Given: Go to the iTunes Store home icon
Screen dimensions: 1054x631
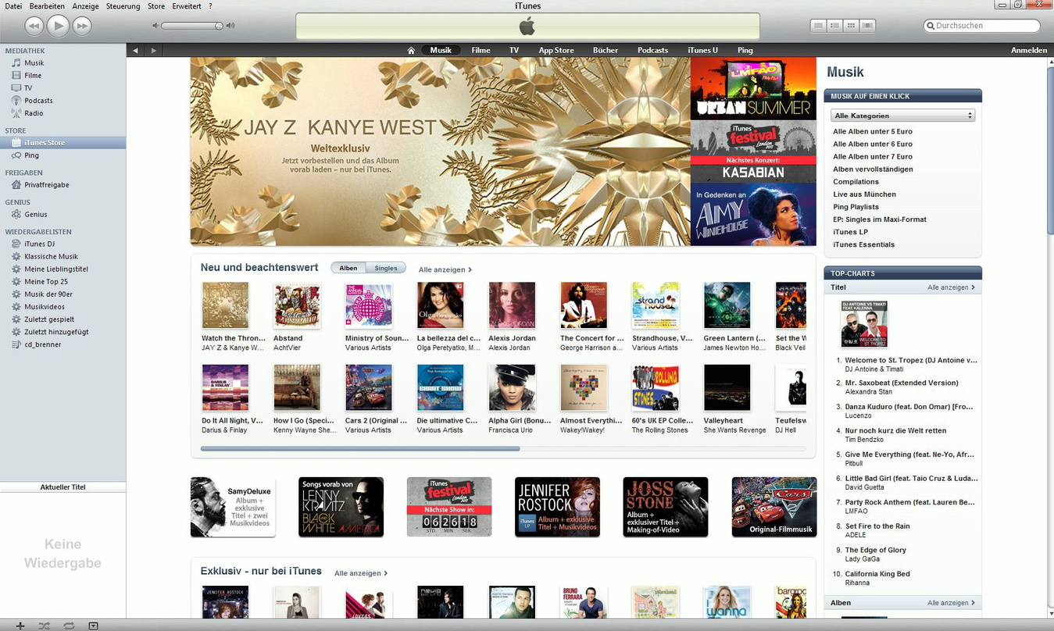Looking at the screenshot, I should coord(411,51).
